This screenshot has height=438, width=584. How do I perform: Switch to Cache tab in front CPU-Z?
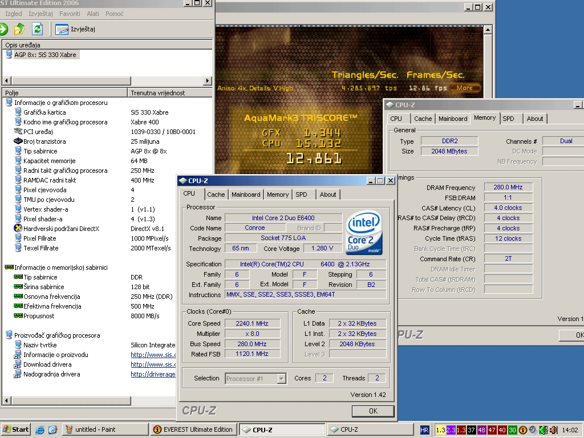216,194
